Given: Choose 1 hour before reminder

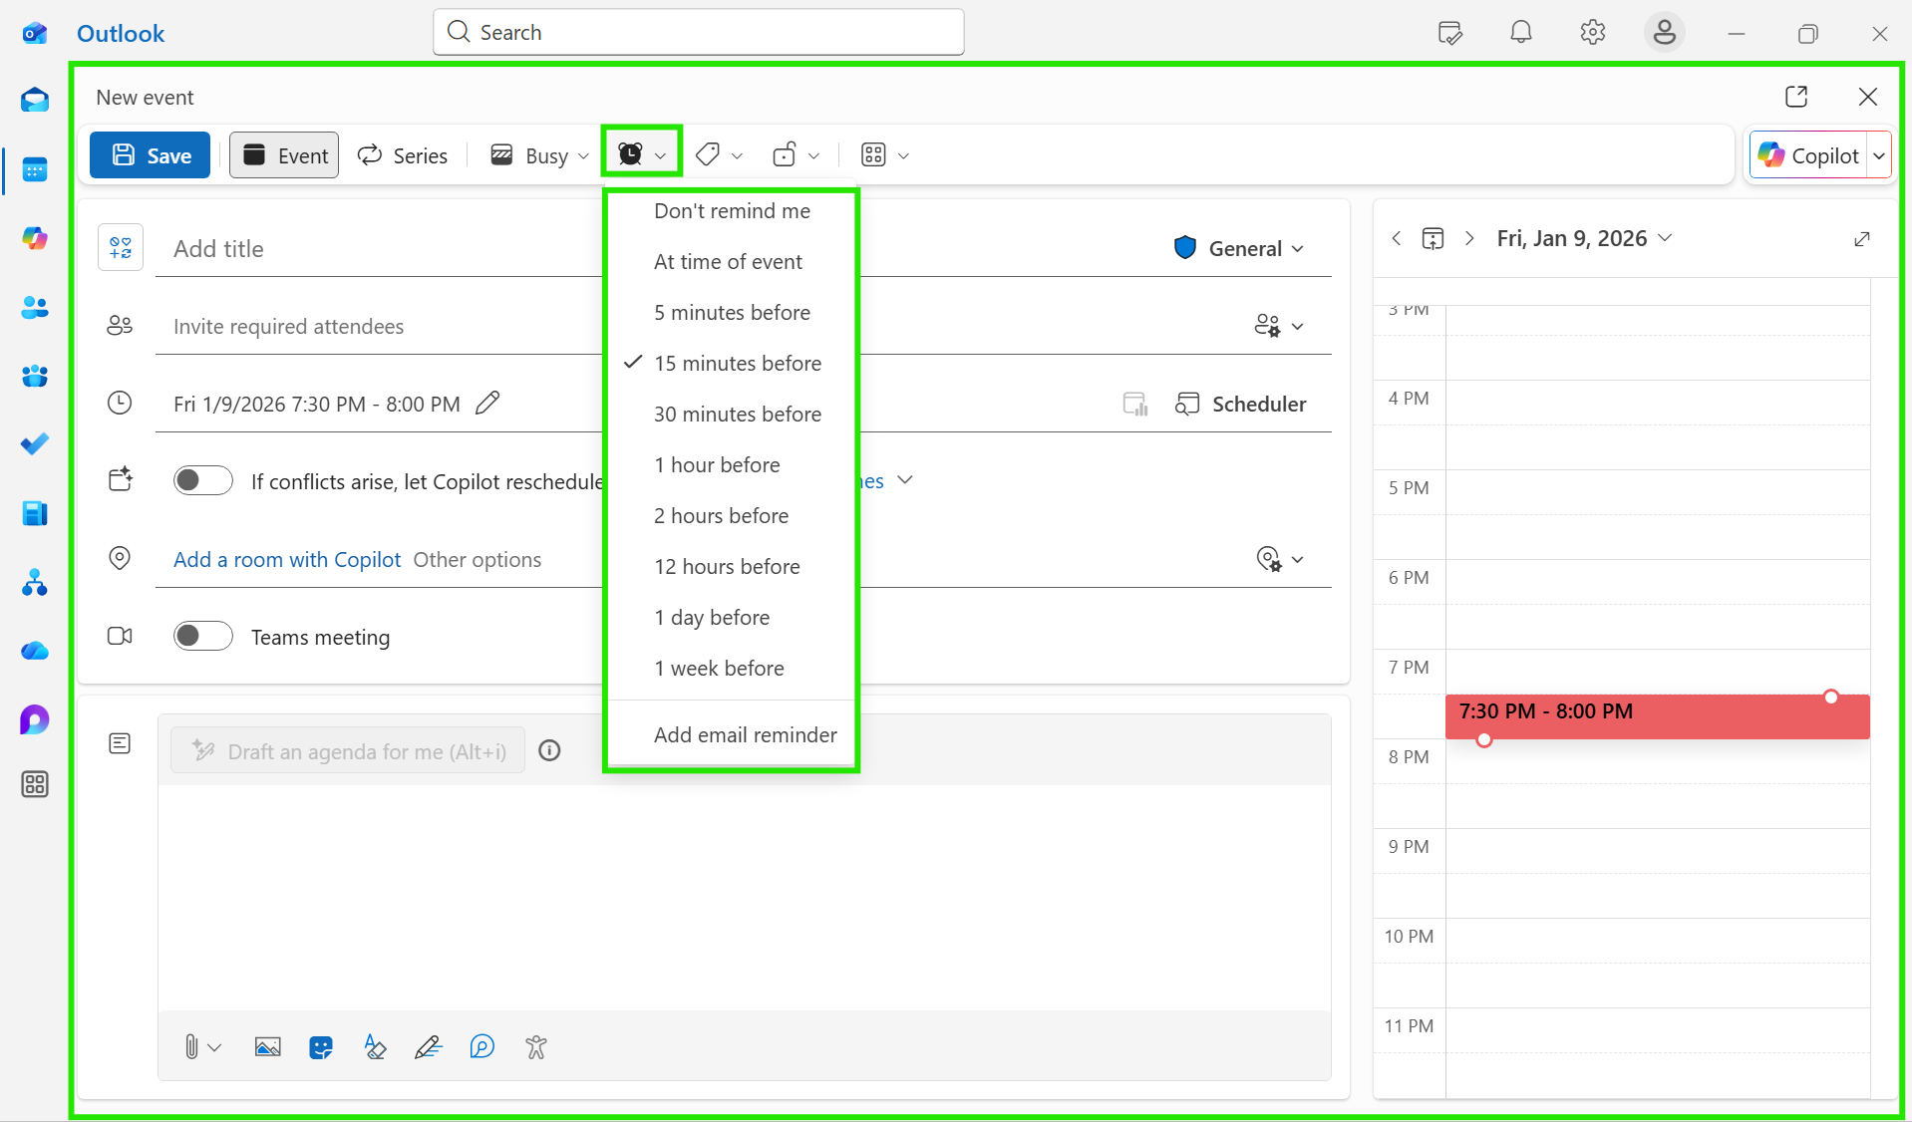Looking at the screenshot, I should 731,464.
